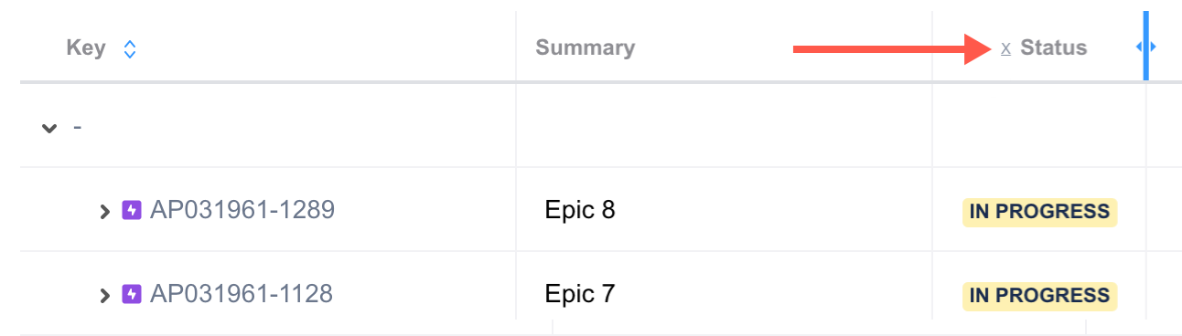Screen dimensions: 1182x336
Task: Click Epic 8's IN PROGRESS status badge
Action: 1039,212
